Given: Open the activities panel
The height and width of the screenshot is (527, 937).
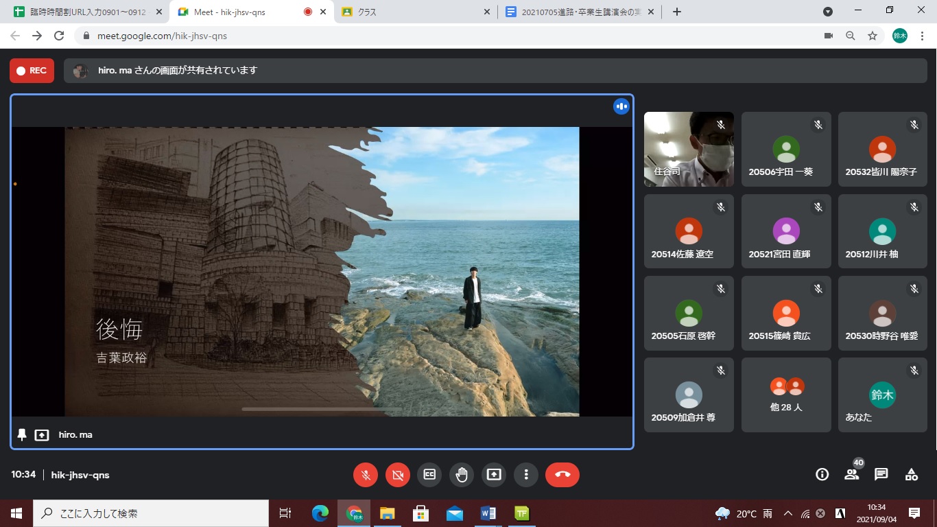Looking at the screenshot, I should click(912, 474).
